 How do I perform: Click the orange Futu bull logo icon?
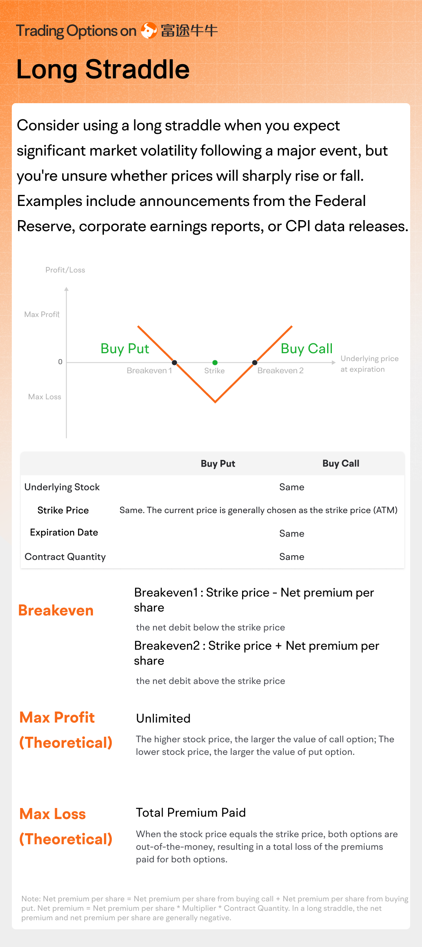click(x=149, y=30)
